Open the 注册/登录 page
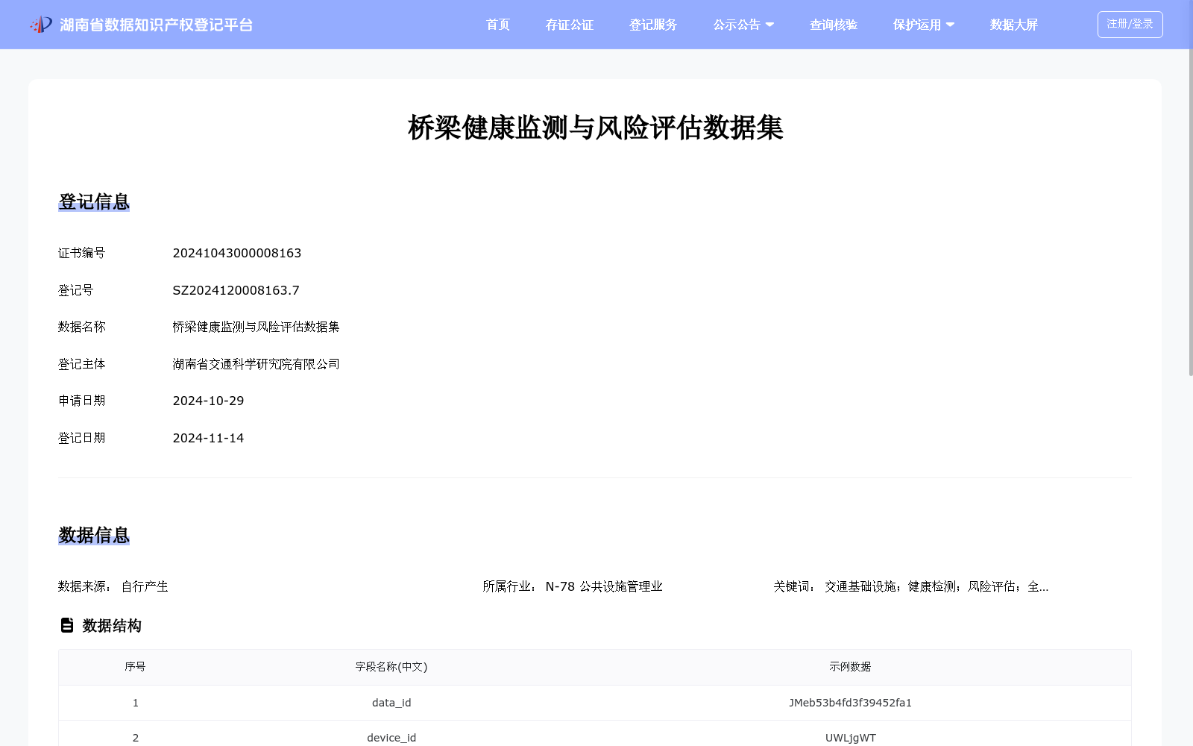This screenshot has height=746, width=1193. click(1130, 24)
